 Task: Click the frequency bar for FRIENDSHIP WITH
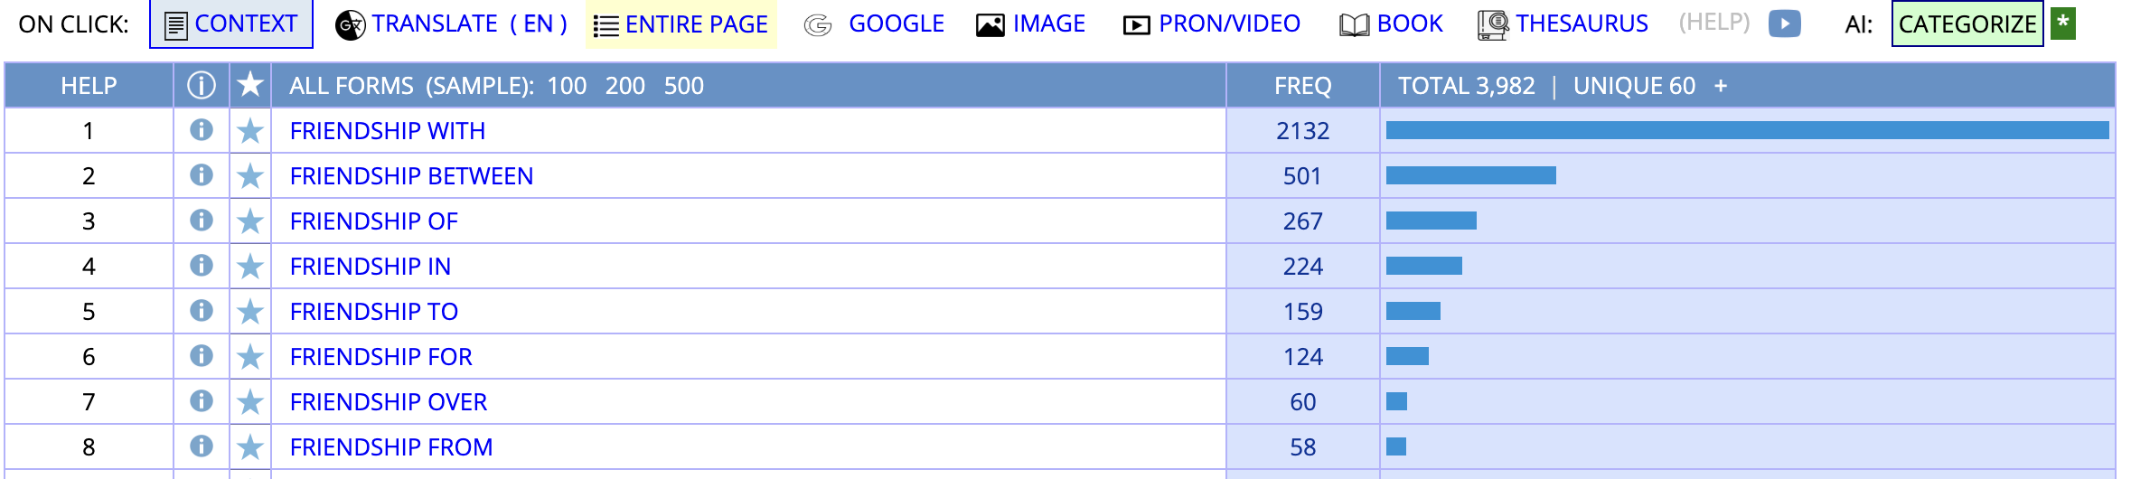[x=1747, y=130]
